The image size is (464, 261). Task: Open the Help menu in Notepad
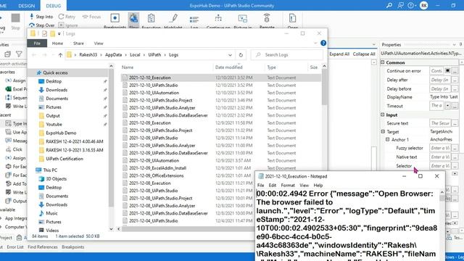click(318, 186)
